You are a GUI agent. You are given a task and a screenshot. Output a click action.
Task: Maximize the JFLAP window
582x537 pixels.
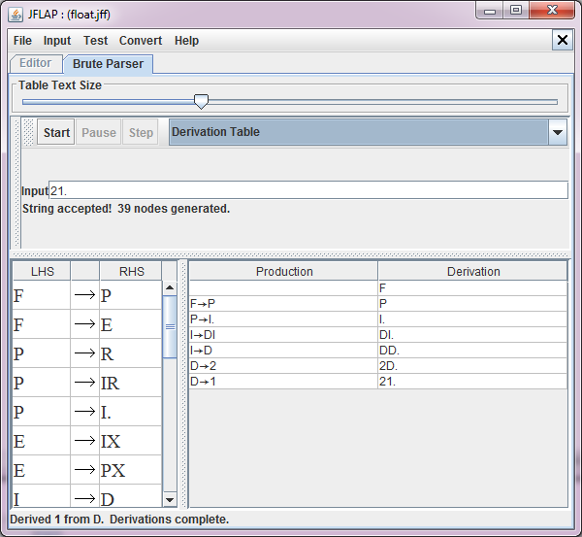pos(516,11)
